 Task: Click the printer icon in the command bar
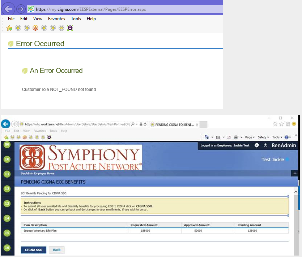click(235, 137)
